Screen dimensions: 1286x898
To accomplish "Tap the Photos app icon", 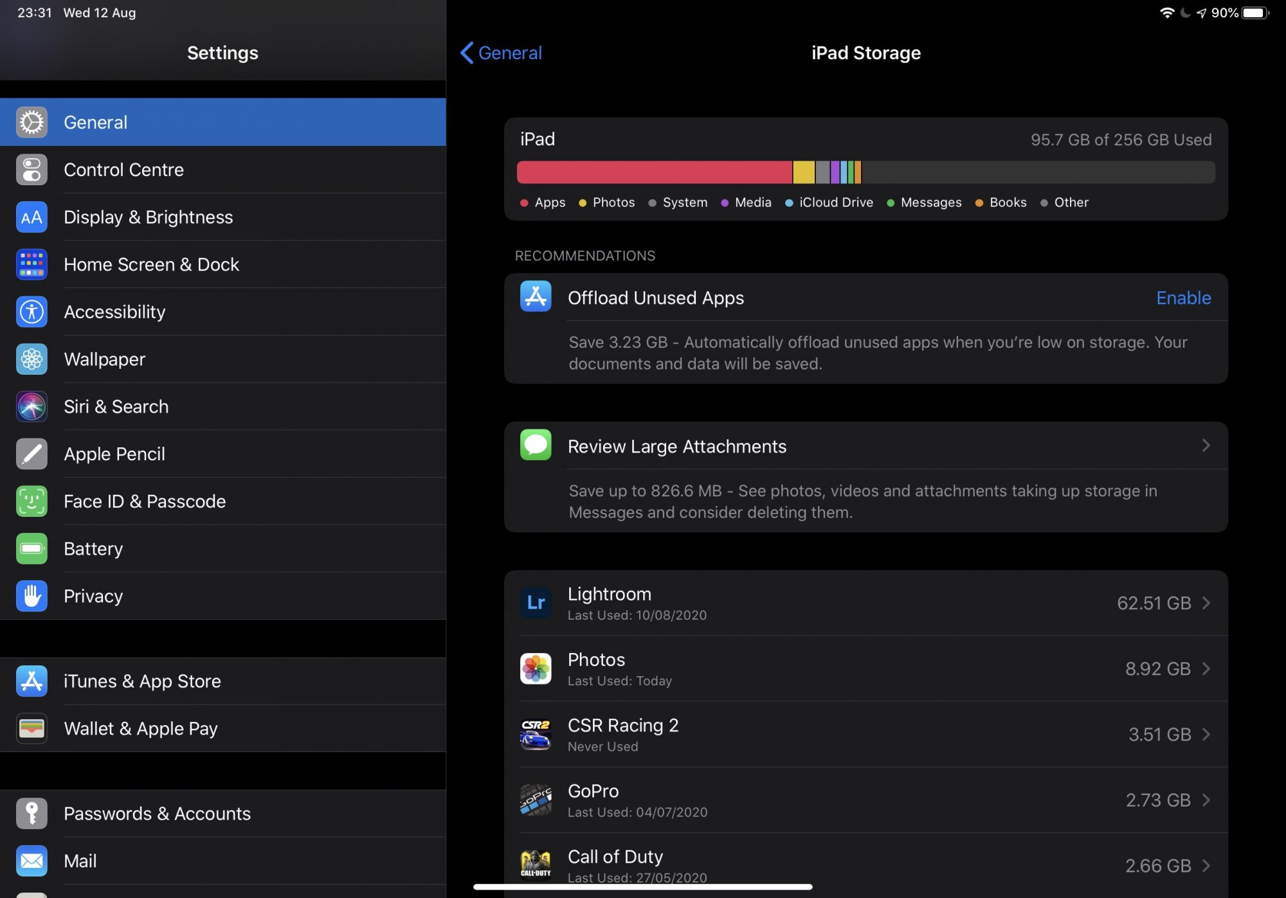I will tap(536, 669).
